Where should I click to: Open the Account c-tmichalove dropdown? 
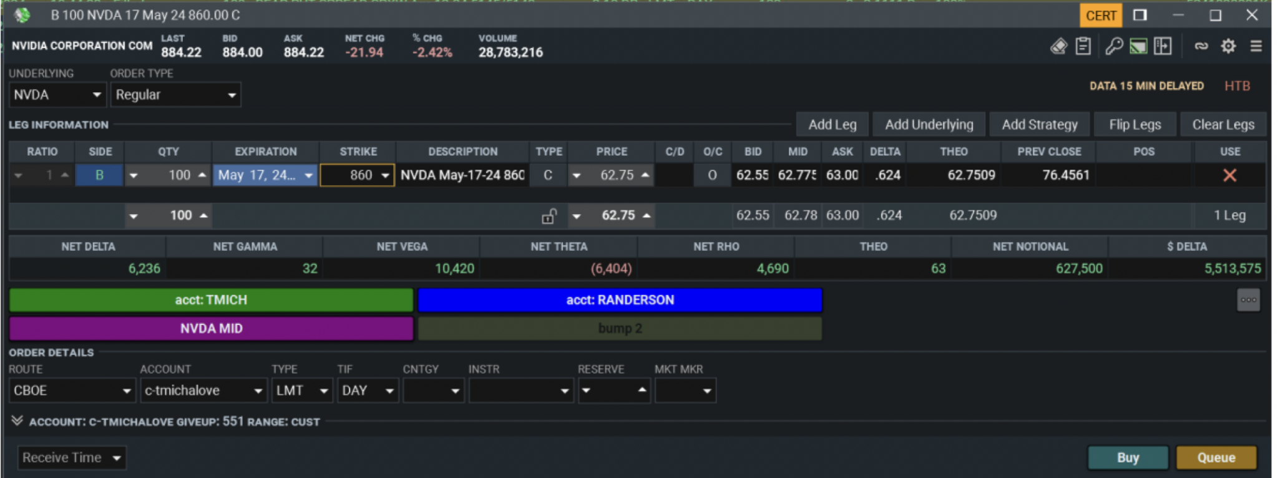point(203,391)
